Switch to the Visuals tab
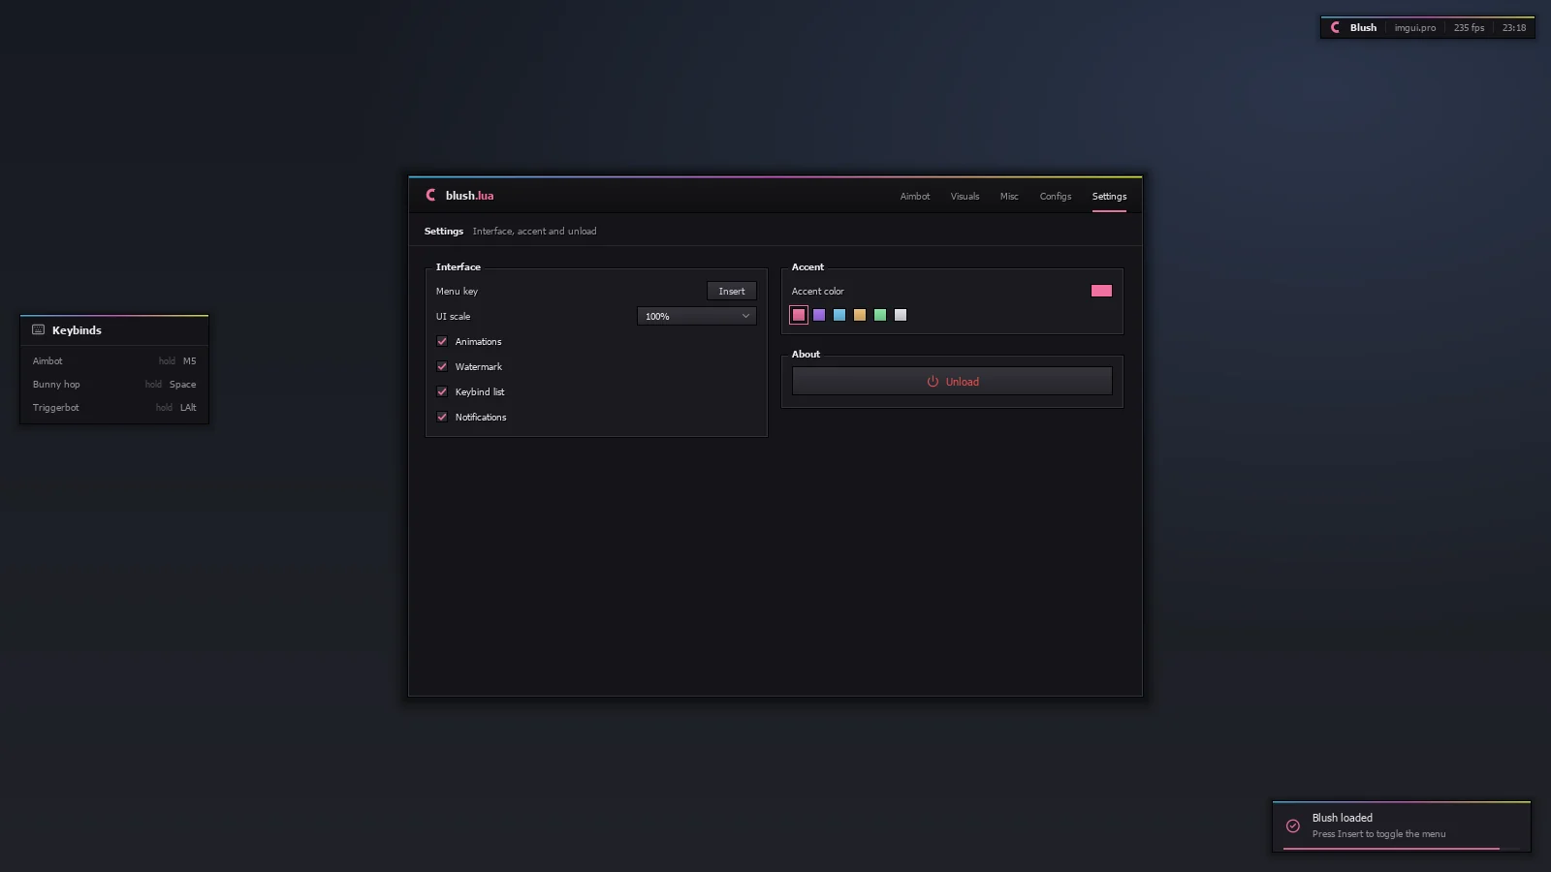The height and width of the screenshot is (872, 1551). coord(965,196)
